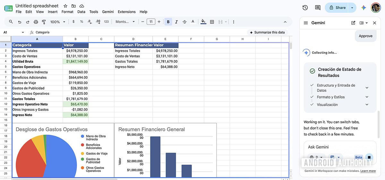Open more number formats 123
Viewport: 385px width, 180px height.
pos(107,22)
